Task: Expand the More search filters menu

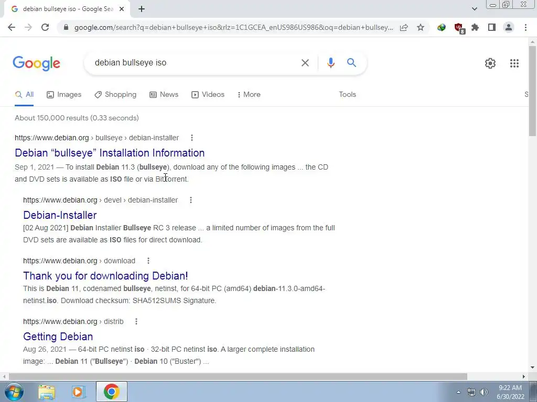Action: [x=249, y=95]
